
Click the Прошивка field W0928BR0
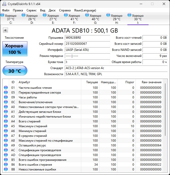(x=87, y=38)
